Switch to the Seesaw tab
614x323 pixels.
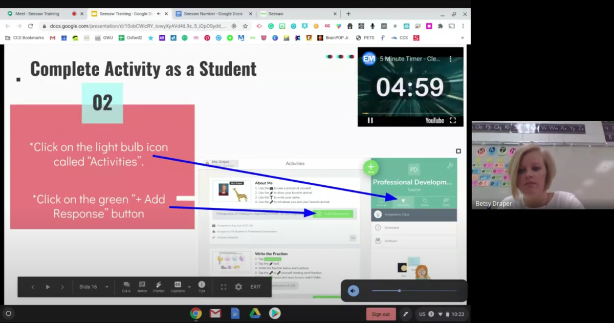click(299, 14)
